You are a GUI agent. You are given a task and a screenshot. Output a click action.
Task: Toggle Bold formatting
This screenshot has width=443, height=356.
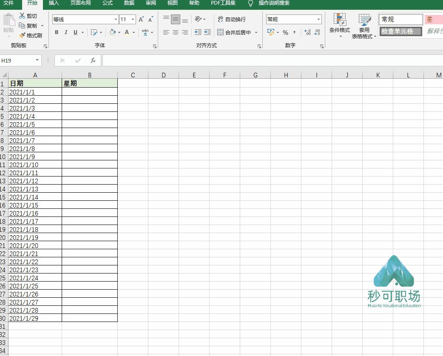pos(57,32)
